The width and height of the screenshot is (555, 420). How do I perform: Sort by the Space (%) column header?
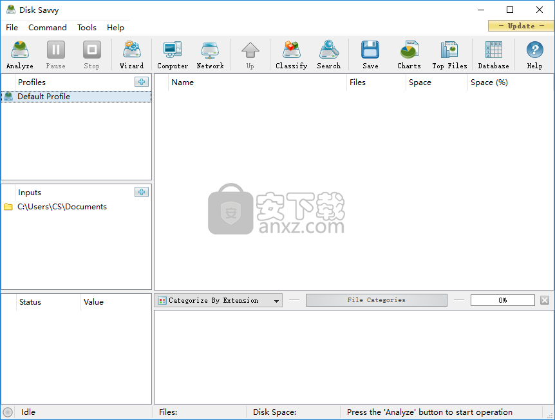(x=510, y=82)
